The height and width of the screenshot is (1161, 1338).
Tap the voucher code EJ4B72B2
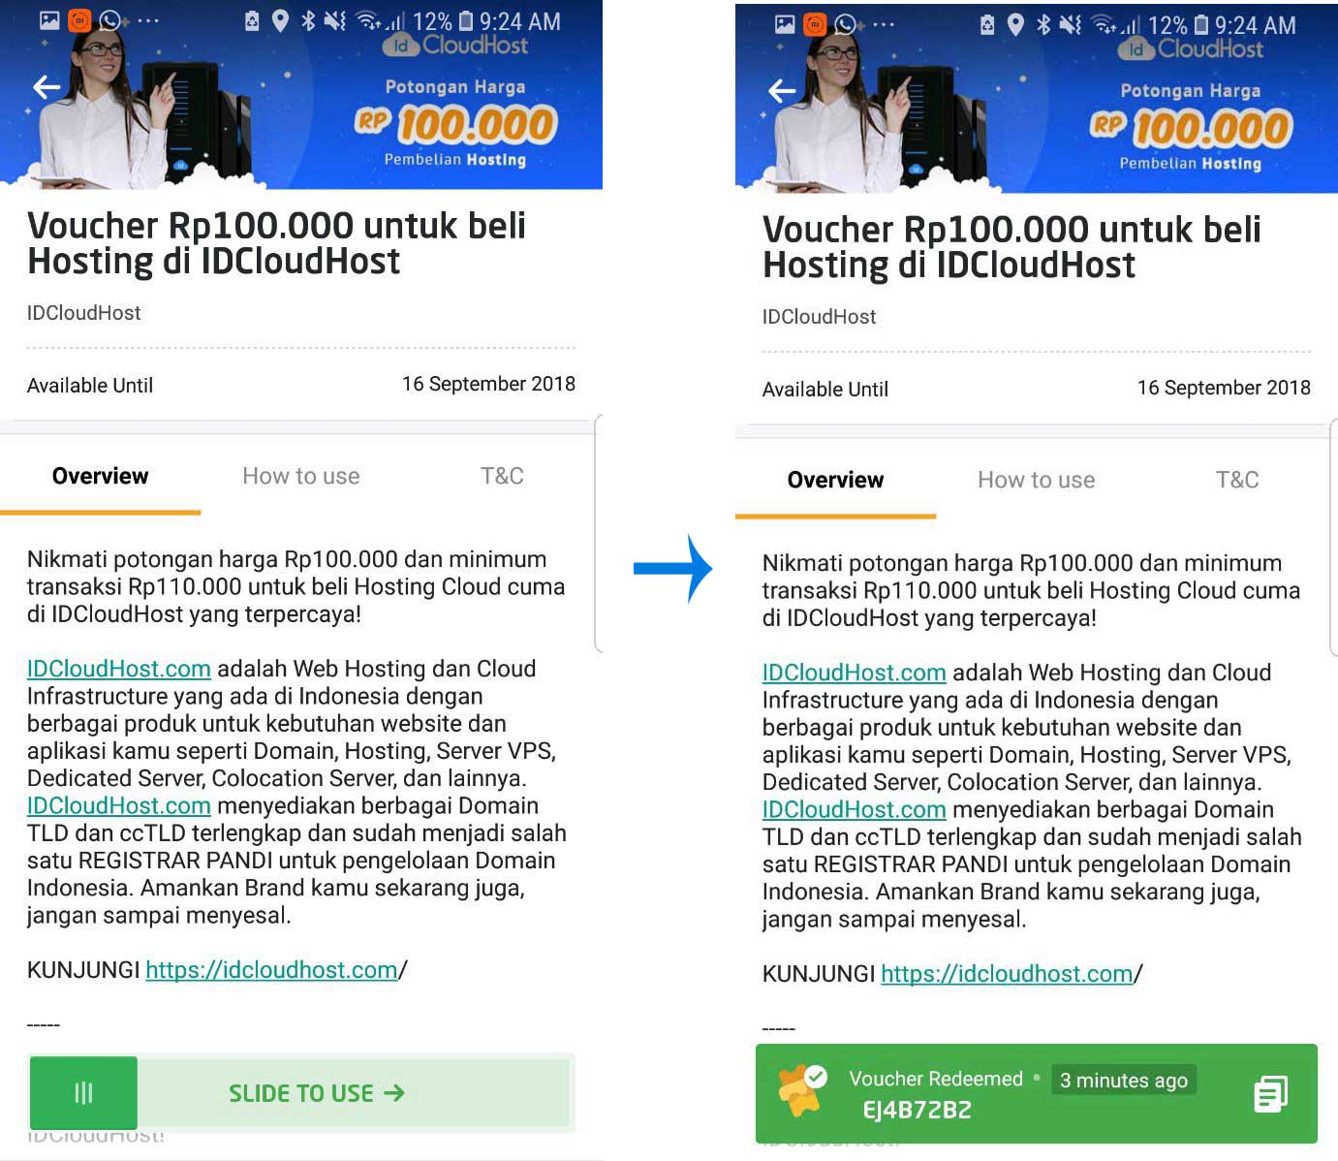point(918,1111)
